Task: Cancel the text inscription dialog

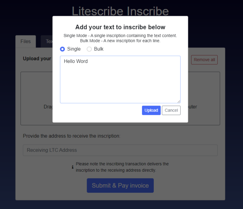Action: coord(171,110)
